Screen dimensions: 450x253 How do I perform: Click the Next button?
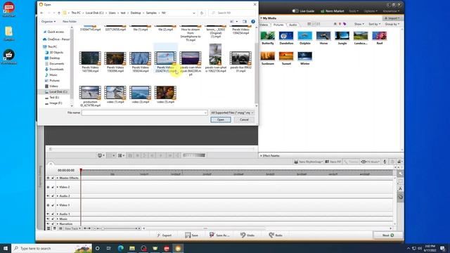[388, 235]
